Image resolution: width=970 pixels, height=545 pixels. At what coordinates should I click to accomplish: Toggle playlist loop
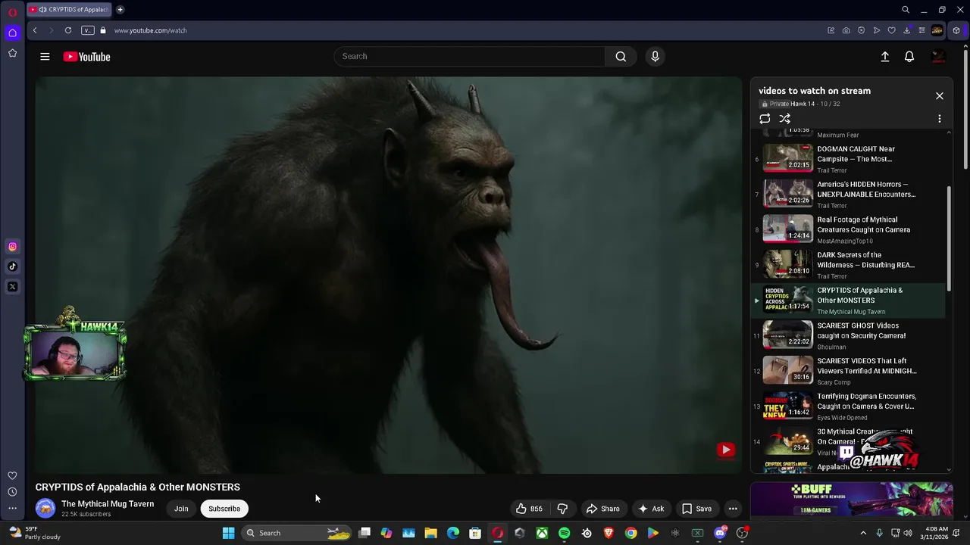[x=765, y=119]
